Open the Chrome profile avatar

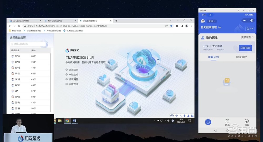tap(186, 26)
